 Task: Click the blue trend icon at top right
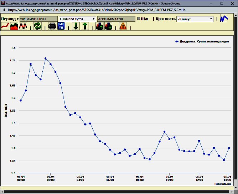(224, 18)
